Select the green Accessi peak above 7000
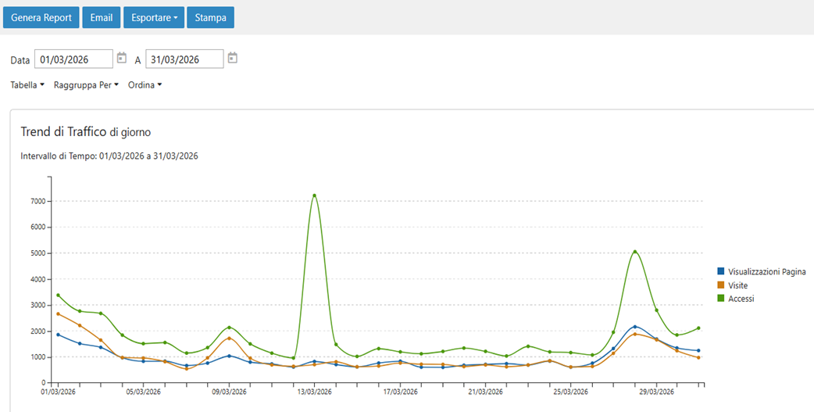Viewport: 814px width, 412px height. click(314, 195)
